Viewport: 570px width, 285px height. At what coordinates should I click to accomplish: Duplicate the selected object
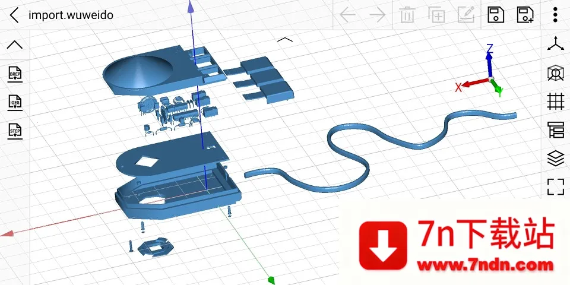(x=437, y=15)
